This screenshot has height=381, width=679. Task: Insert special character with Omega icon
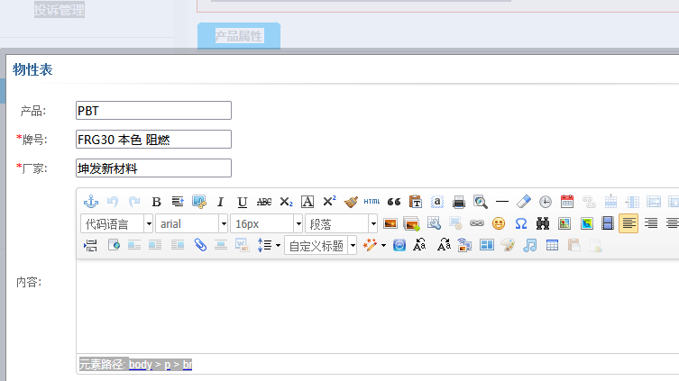coord(520,223)
